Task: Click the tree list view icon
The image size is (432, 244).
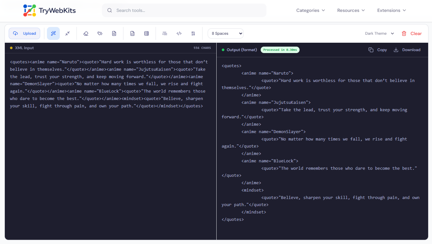Action: point(165,33)
